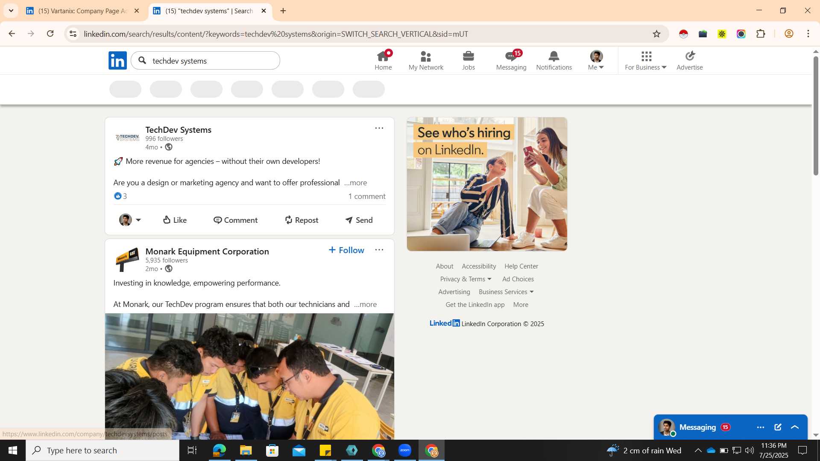This screenshot has width=820, height=461.
Task: Expand TechDev post with ...more
Action: (356, 183)
